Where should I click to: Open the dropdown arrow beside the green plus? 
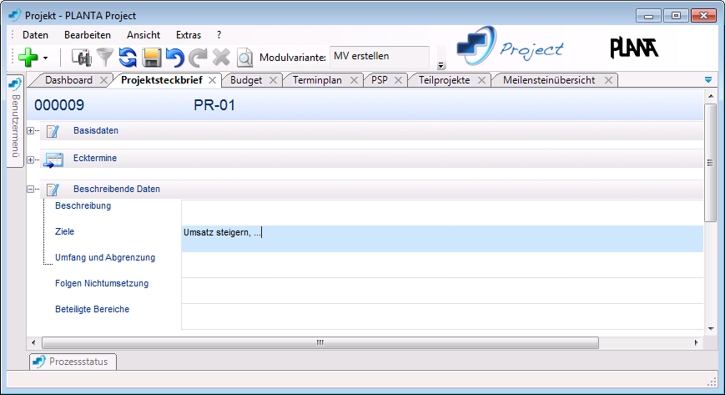click(x=45, y=58)
